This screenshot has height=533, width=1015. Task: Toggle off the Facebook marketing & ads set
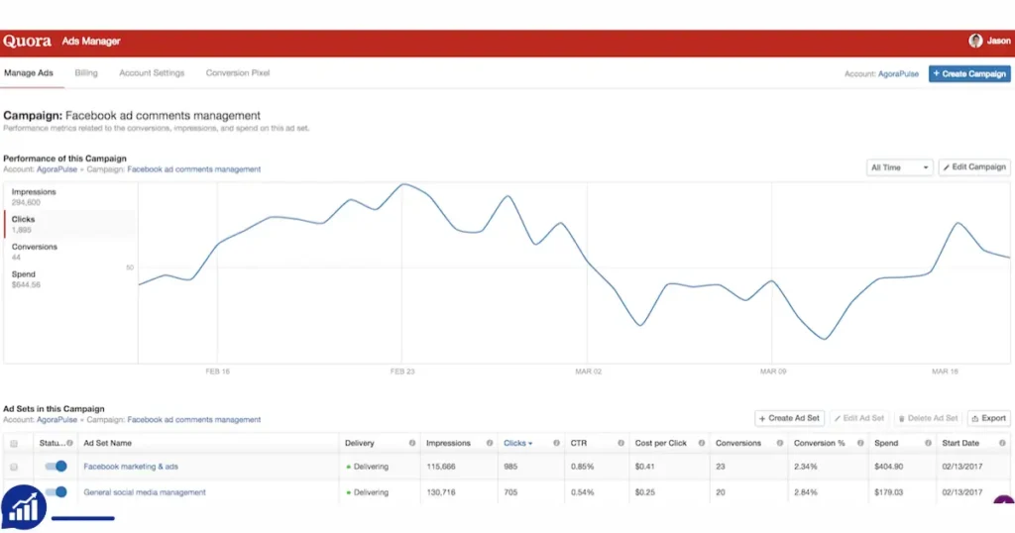[x=56, y=467]
